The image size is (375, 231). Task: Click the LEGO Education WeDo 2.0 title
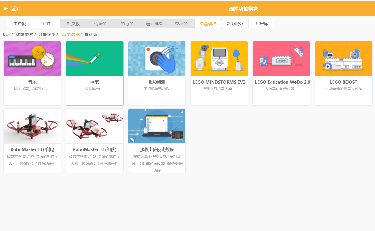(282, 82)
